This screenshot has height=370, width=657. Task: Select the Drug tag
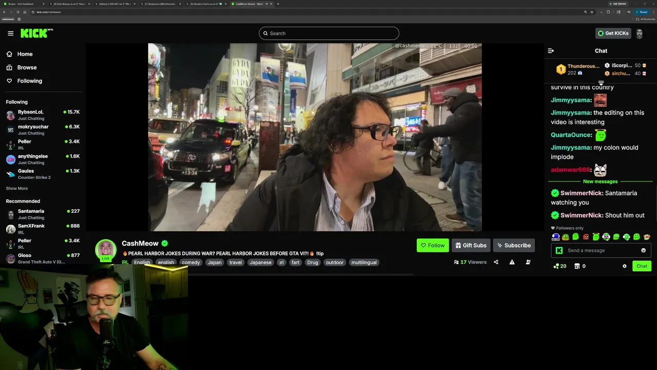pyautogui.click(x=313, y=263)
